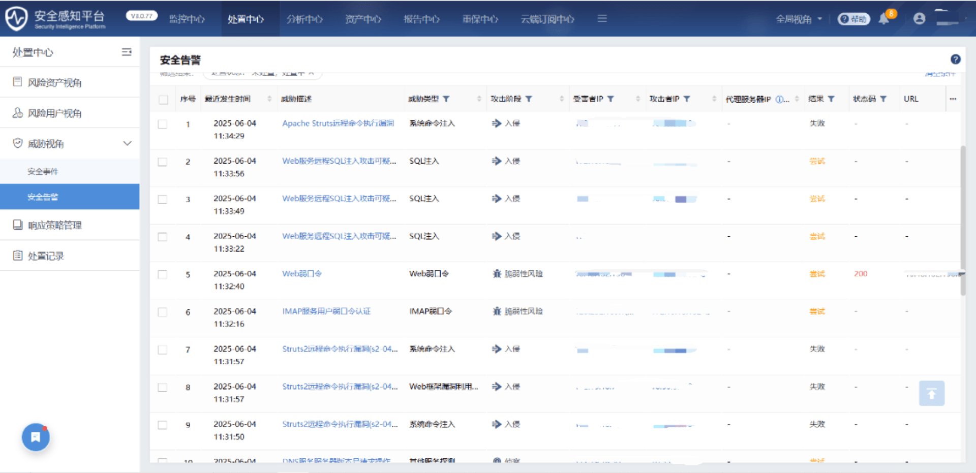976x473 pixels.
Task: Click filter icon on 威胁类型 column
Action: click(x=446, y=99)
